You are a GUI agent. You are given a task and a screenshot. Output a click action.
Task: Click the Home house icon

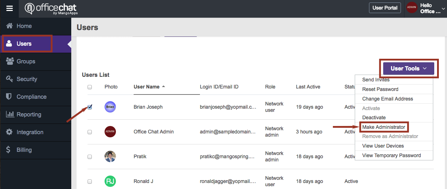click(x=10, y=26)
